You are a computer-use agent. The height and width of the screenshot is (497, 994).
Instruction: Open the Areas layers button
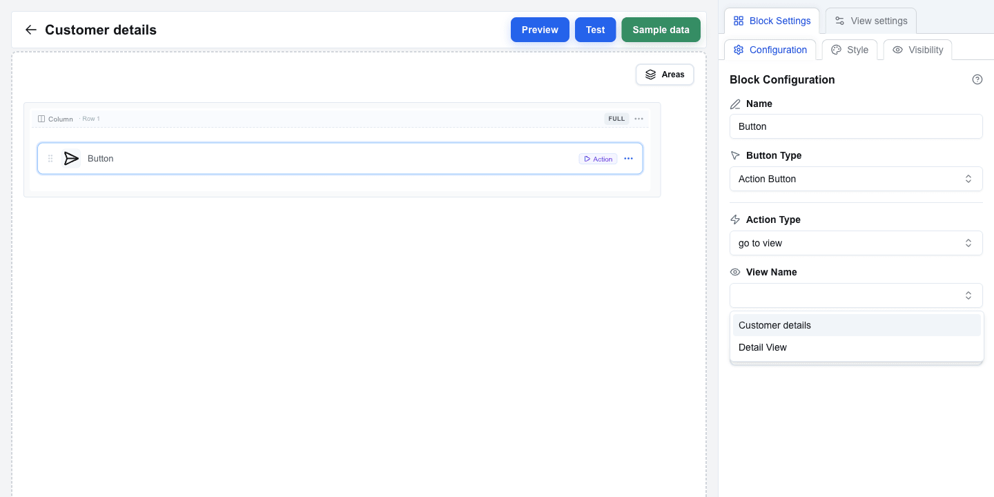pyautogui.click(x=665, y=75)
